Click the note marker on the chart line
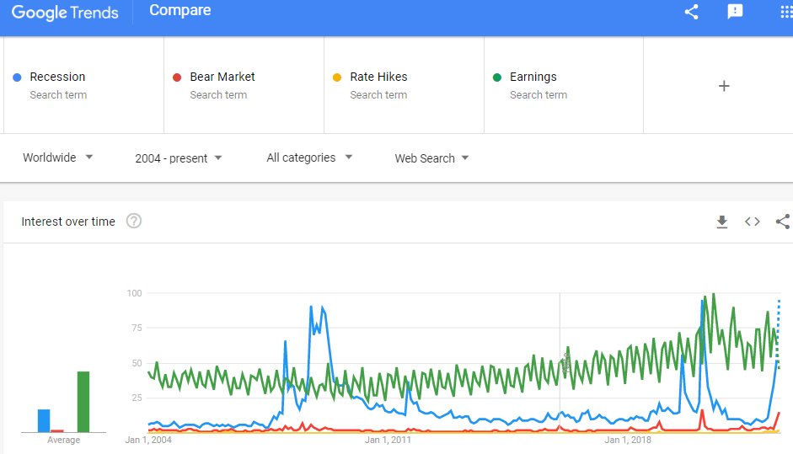 click(x=566, y=362)
